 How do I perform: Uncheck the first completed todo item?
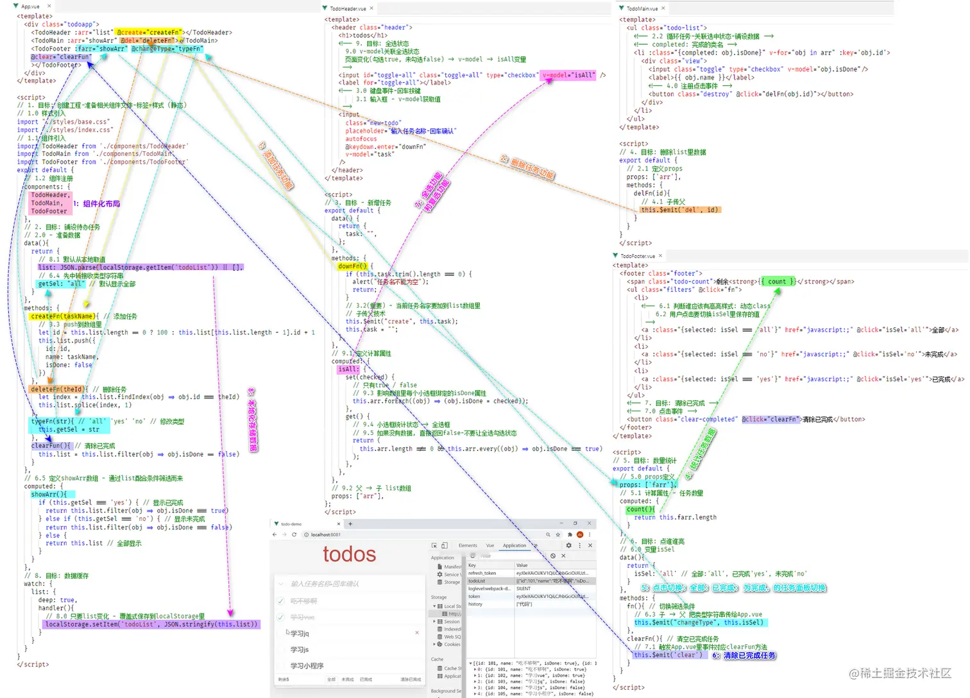click(280, 600)
